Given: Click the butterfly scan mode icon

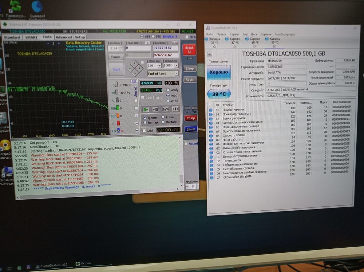Looking at the screenshot, I should [175, 109].
